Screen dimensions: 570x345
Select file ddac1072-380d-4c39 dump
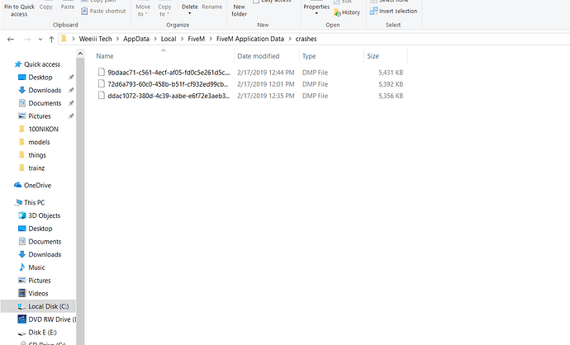pos(169,96)
